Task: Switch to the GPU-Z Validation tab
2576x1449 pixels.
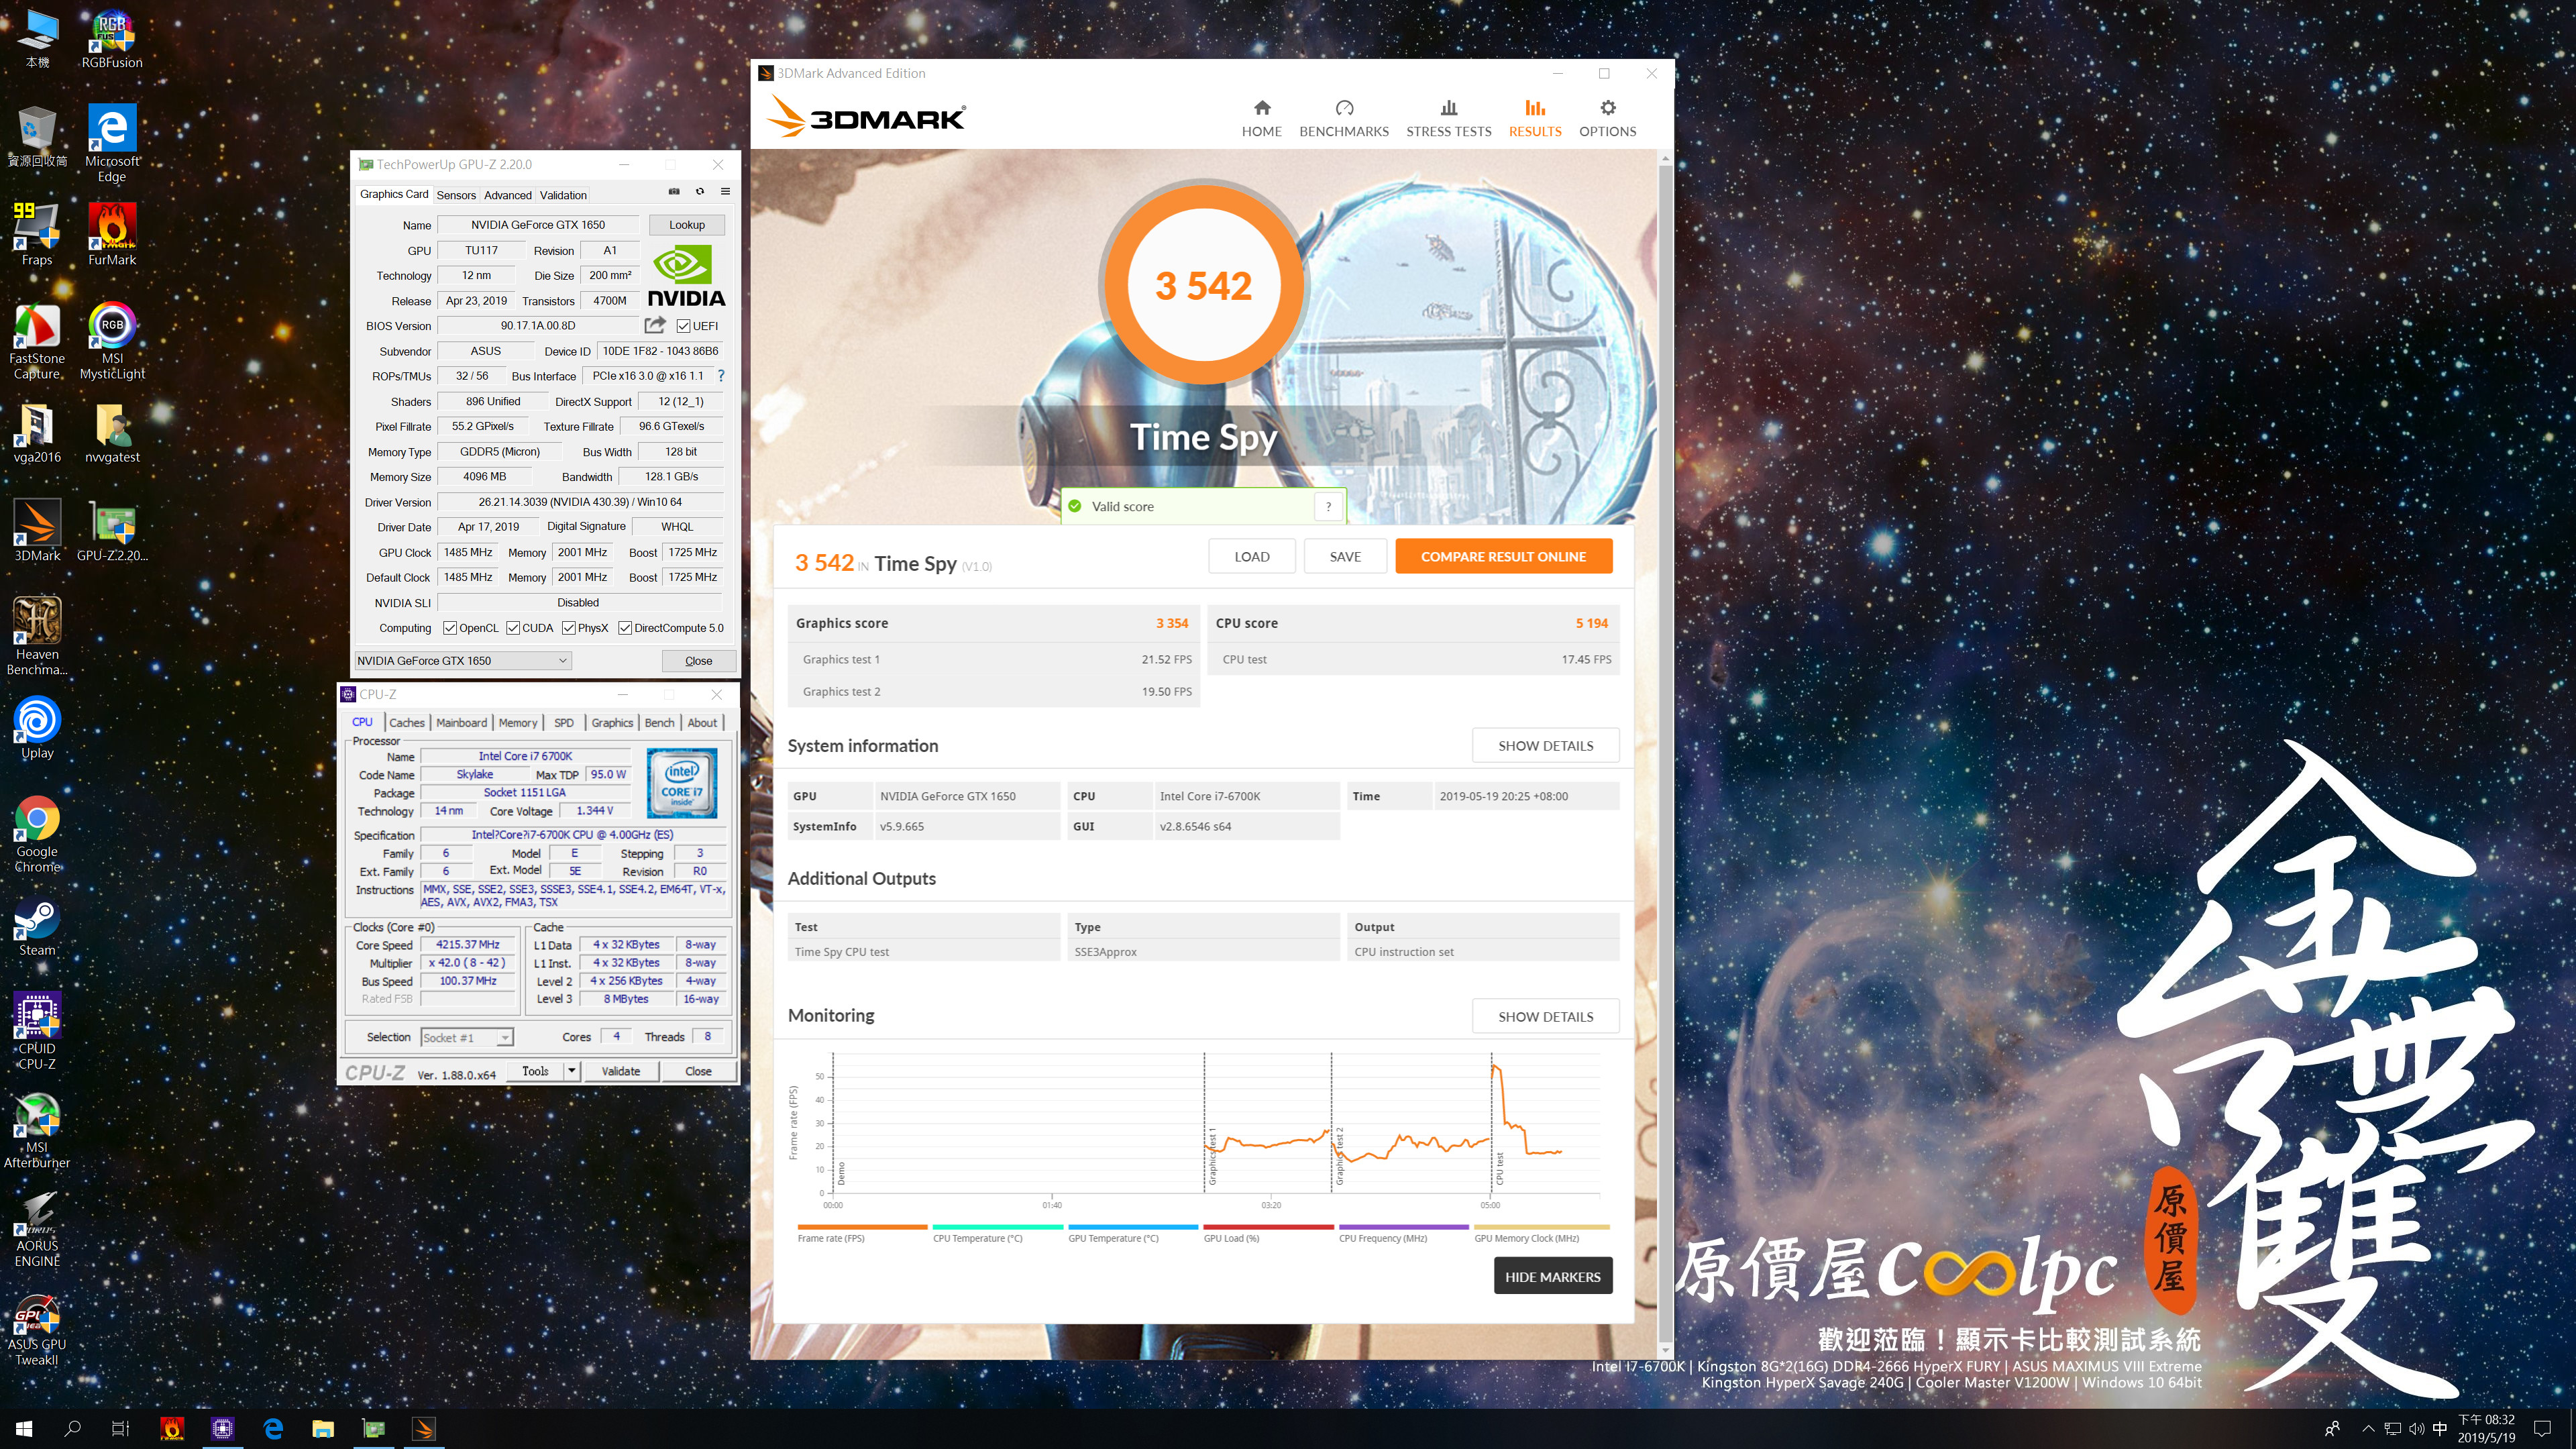Action: pyautogui.click(x=563, y=195)
